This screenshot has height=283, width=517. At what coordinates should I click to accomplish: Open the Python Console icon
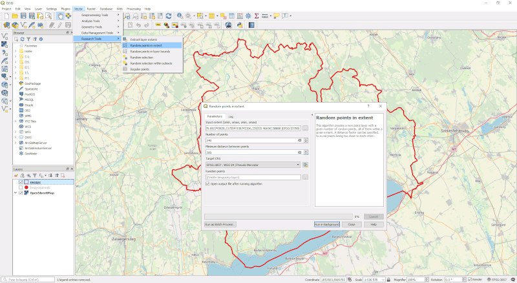point(240,25)
